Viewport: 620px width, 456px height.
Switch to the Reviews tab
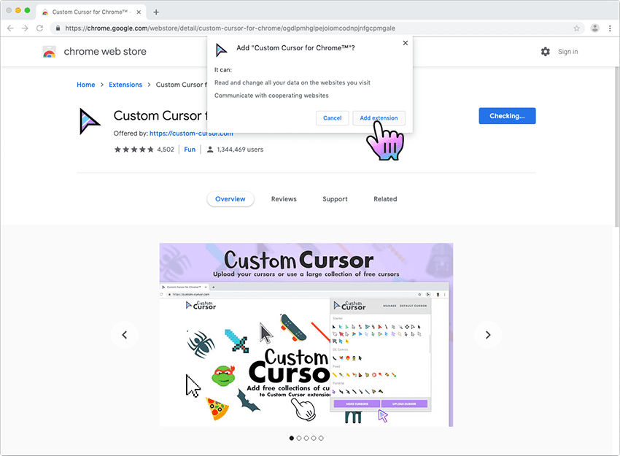point(283,198)
